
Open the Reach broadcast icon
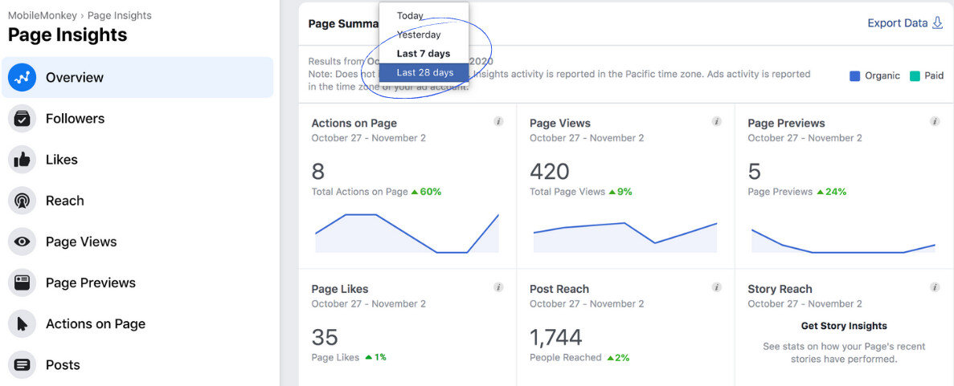(22, 201)
